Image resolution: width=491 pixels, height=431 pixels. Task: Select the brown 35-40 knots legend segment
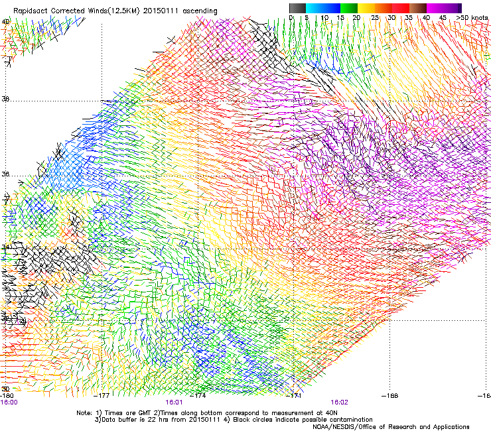pos(418,8)
